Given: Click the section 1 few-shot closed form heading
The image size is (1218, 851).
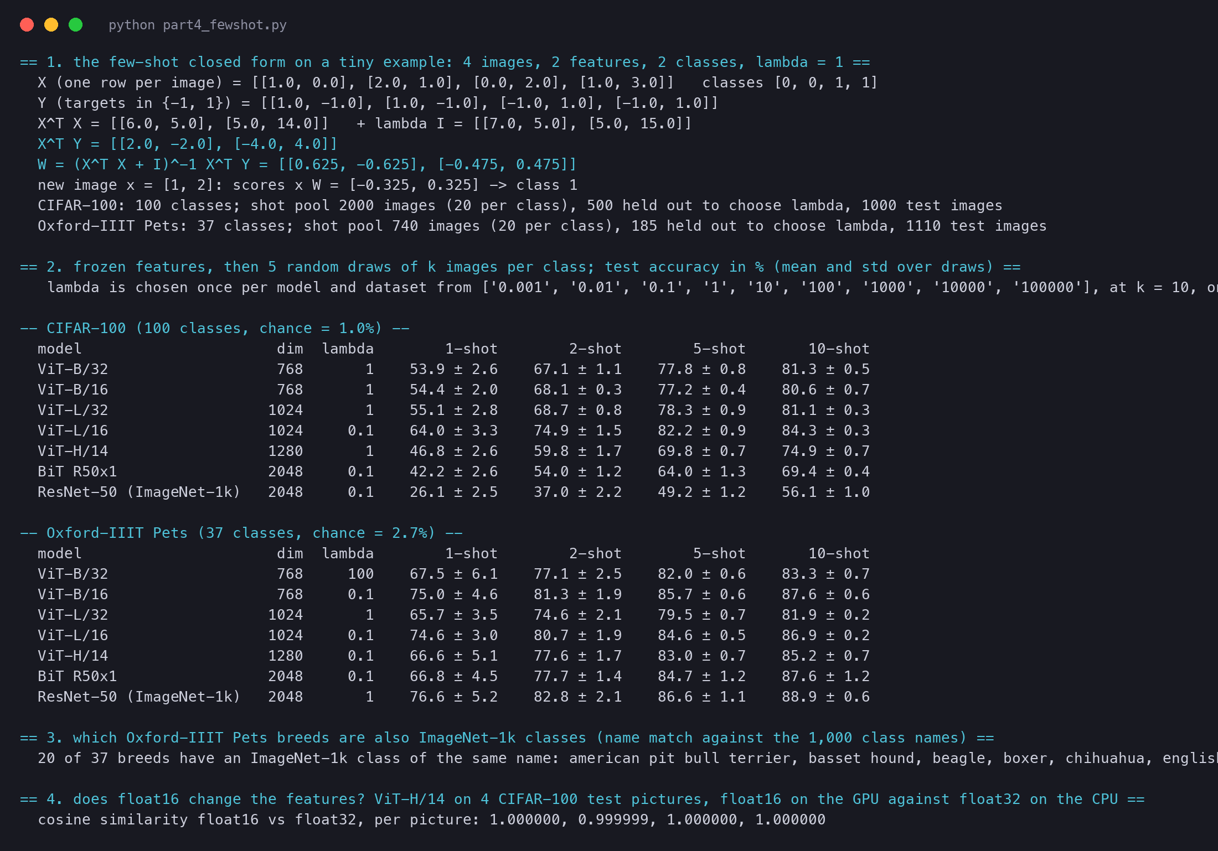Looking at the screenshot, I should pos(445,62).
